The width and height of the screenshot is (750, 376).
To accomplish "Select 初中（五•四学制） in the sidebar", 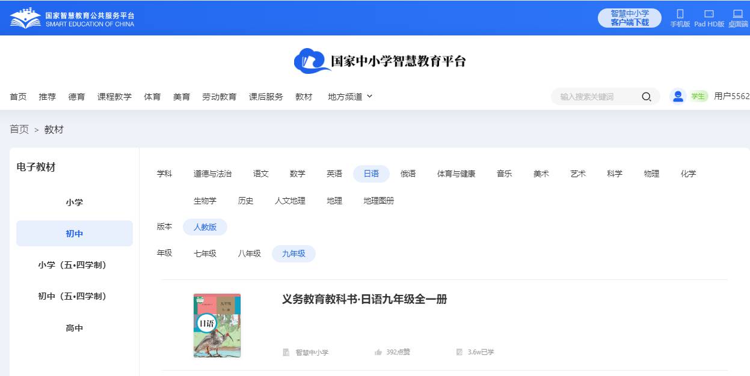I will coord(75,296).
